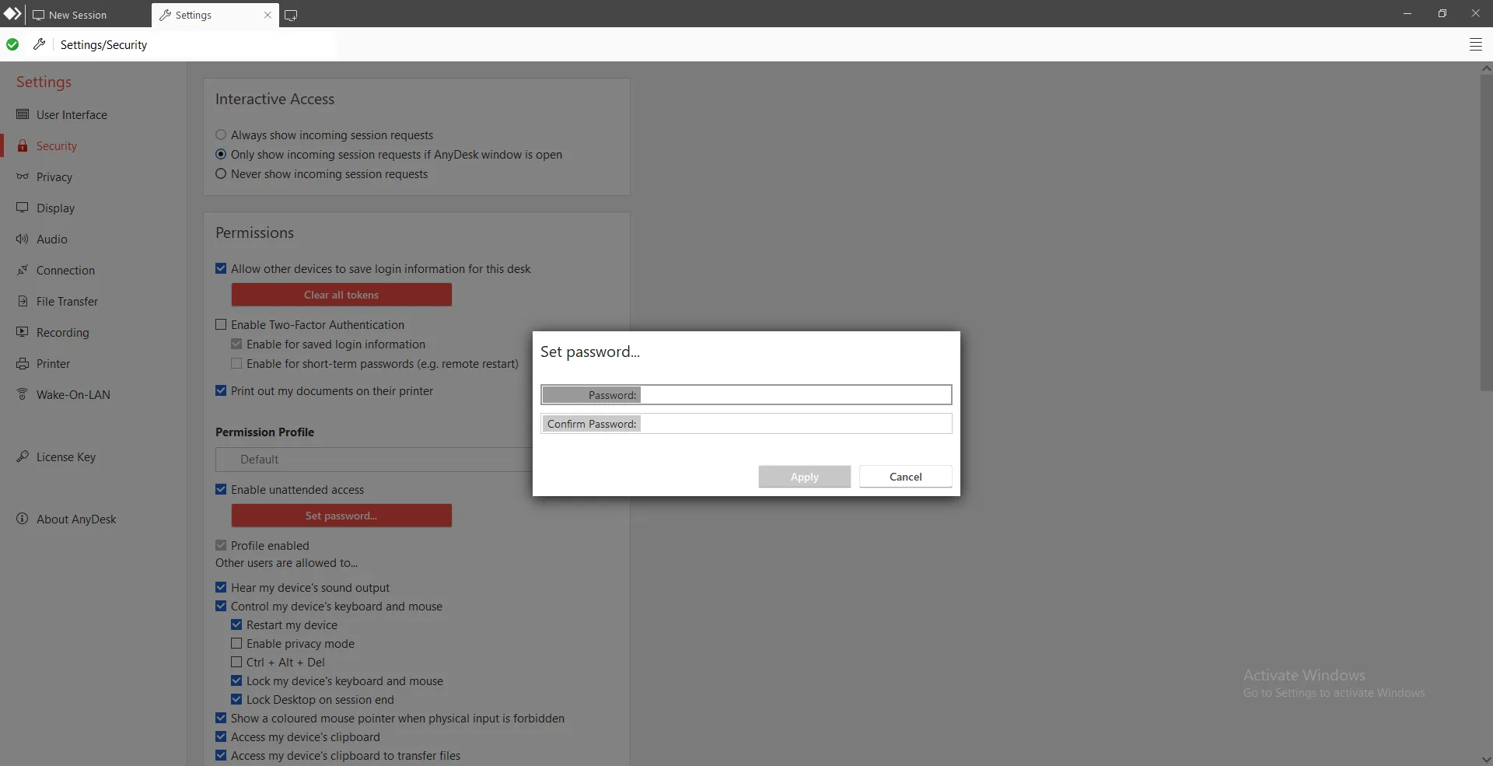Open the Connection settings section
This screenshot has width=1493, height=766.
coord(65,270)
